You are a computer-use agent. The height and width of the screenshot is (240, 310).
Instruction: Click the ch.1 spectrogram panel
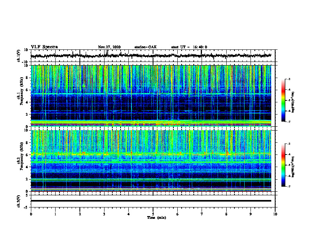(151, 96)
